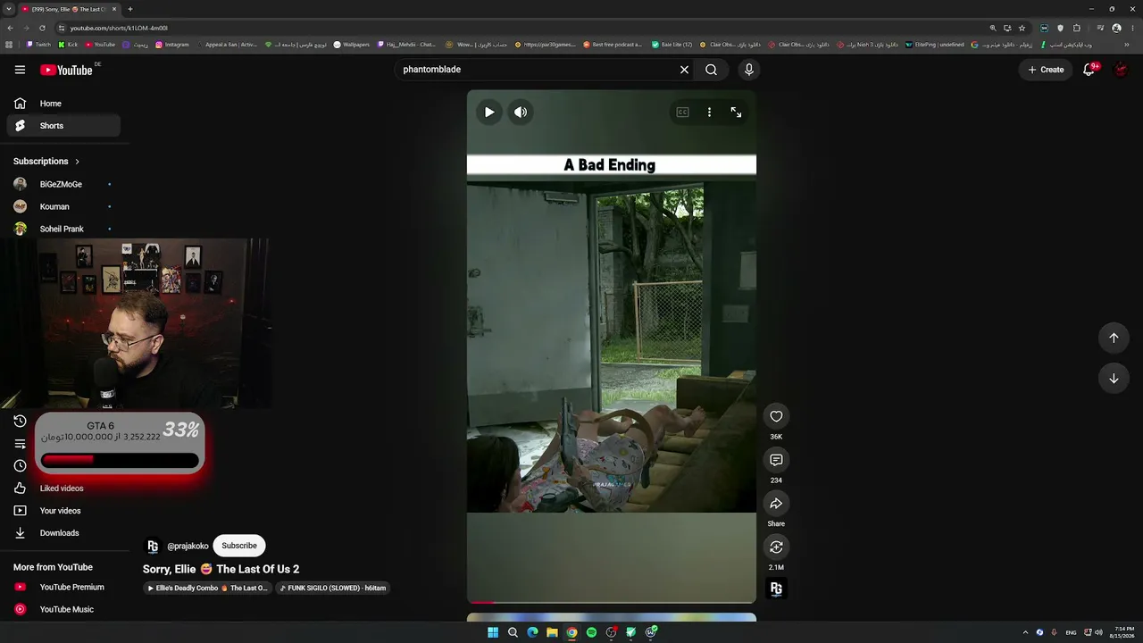Remix this Short
1143x643 pixels.
[776, 547]
